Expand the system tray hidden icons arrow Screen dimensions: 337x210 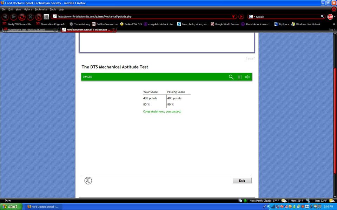[x=269, y=206]
